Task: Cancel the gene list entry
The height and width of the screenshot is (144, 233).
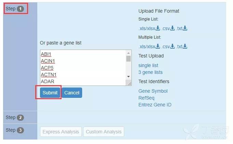Action: (72, 93)
